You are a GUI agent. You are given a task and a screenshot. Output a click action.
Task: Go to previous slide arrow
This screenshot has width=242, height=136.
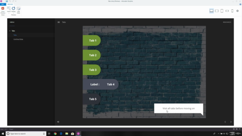pyautogui.click(x=225, y=122)
